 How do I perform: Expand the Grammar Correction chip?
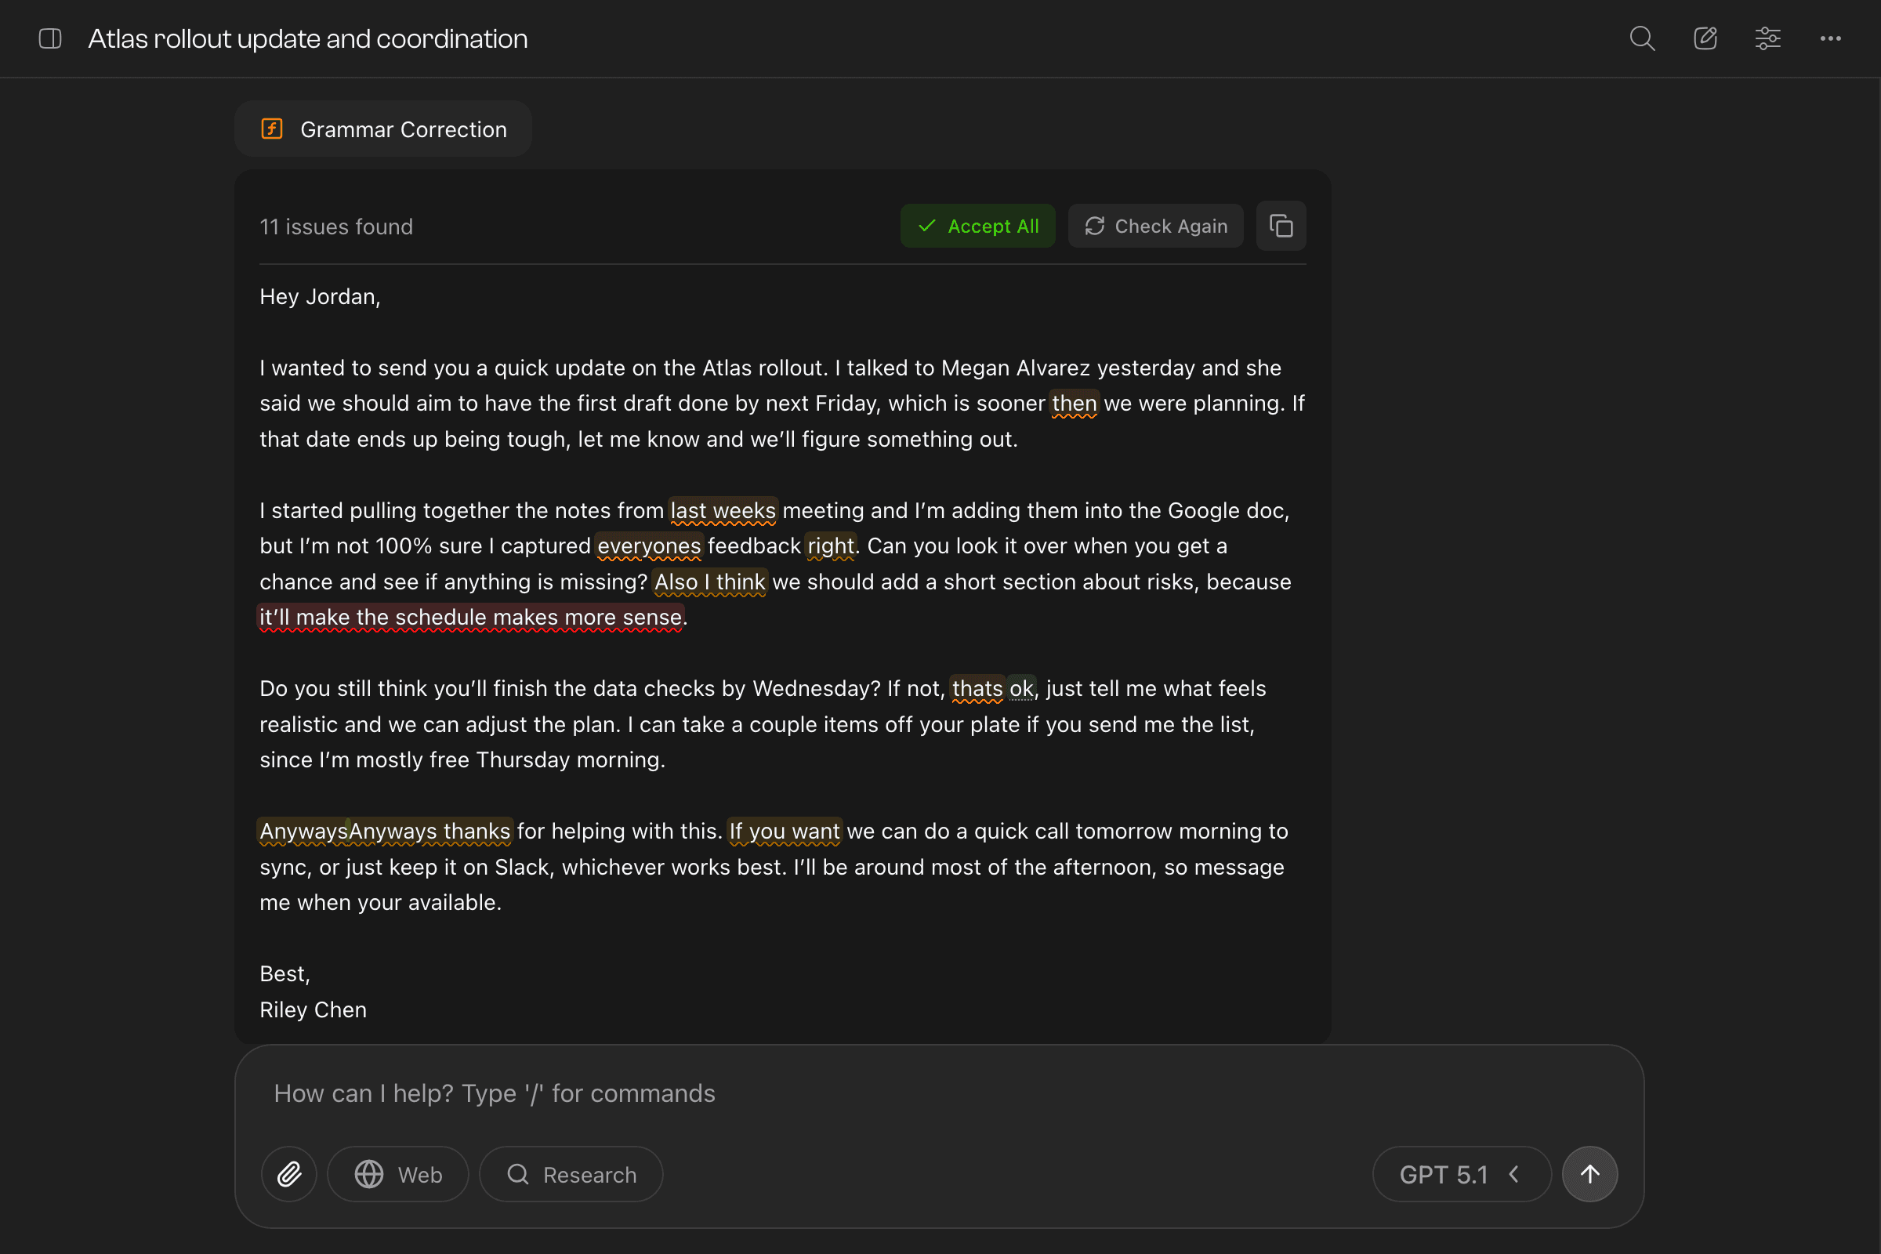(x=382, y=128)
